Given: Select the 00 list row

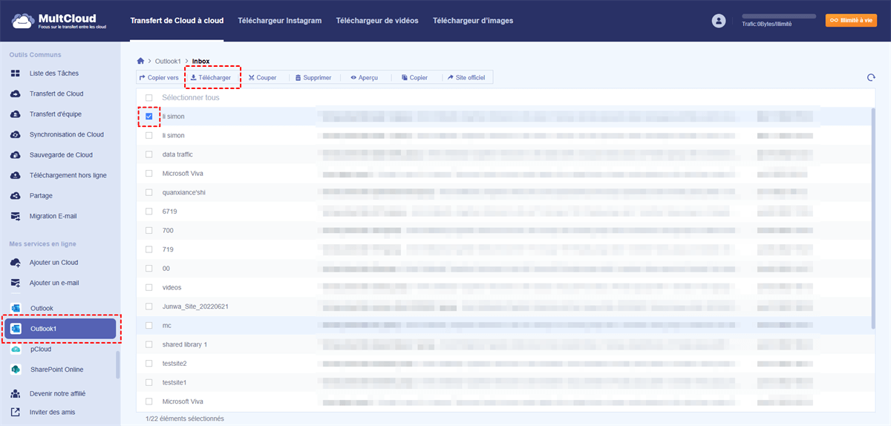Looking at the screenshot, I should [x=504, y=269].
